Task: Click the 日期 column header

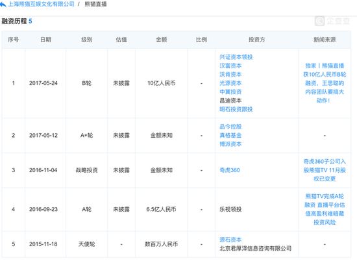Action: (x=45, y=40)
